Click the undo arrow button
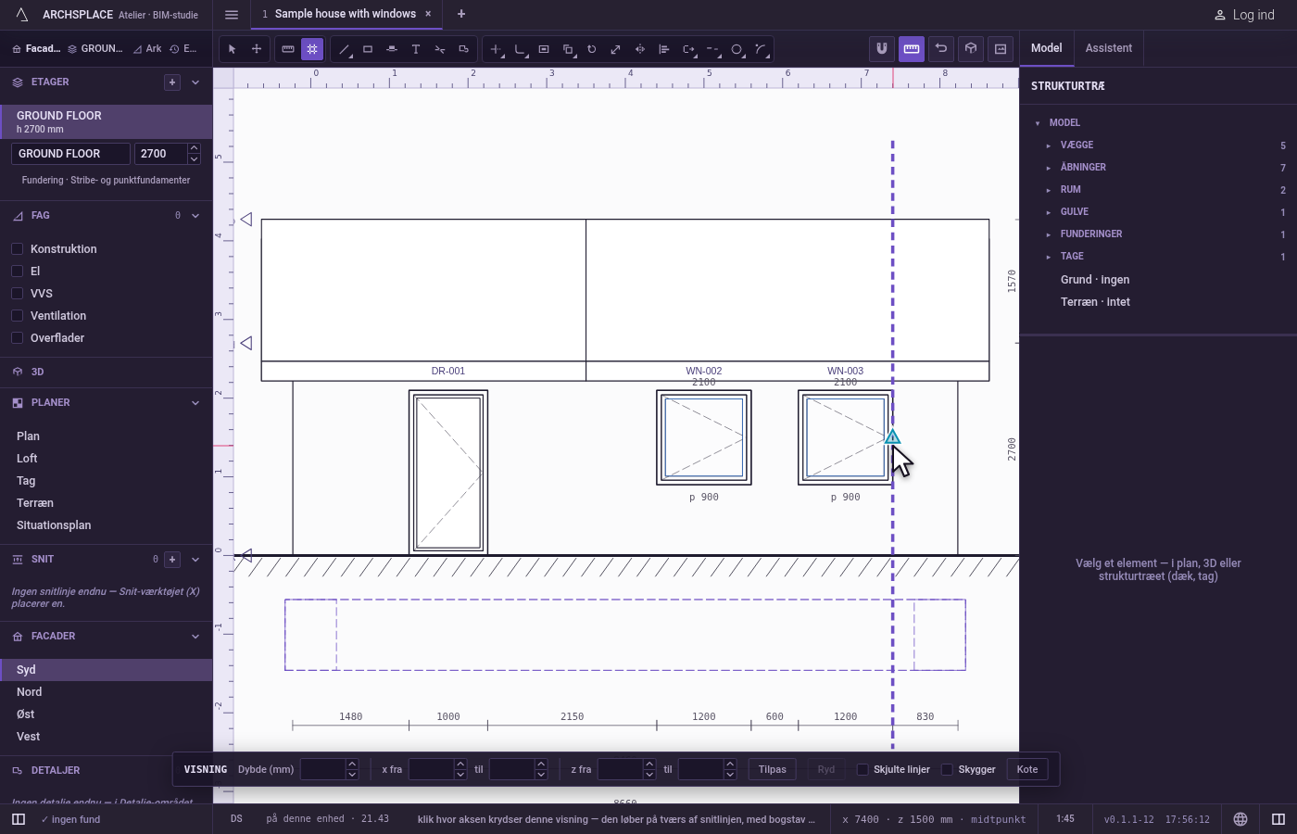 (x=941, y=49)
